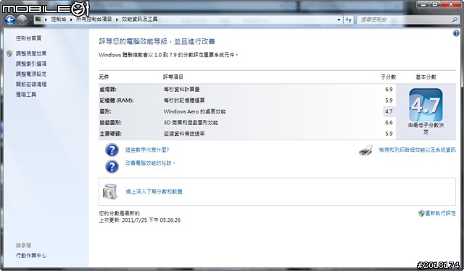Click gaming graphics subscore 6.6
Screen dimensions: 464x271
(x=389, y=123)
